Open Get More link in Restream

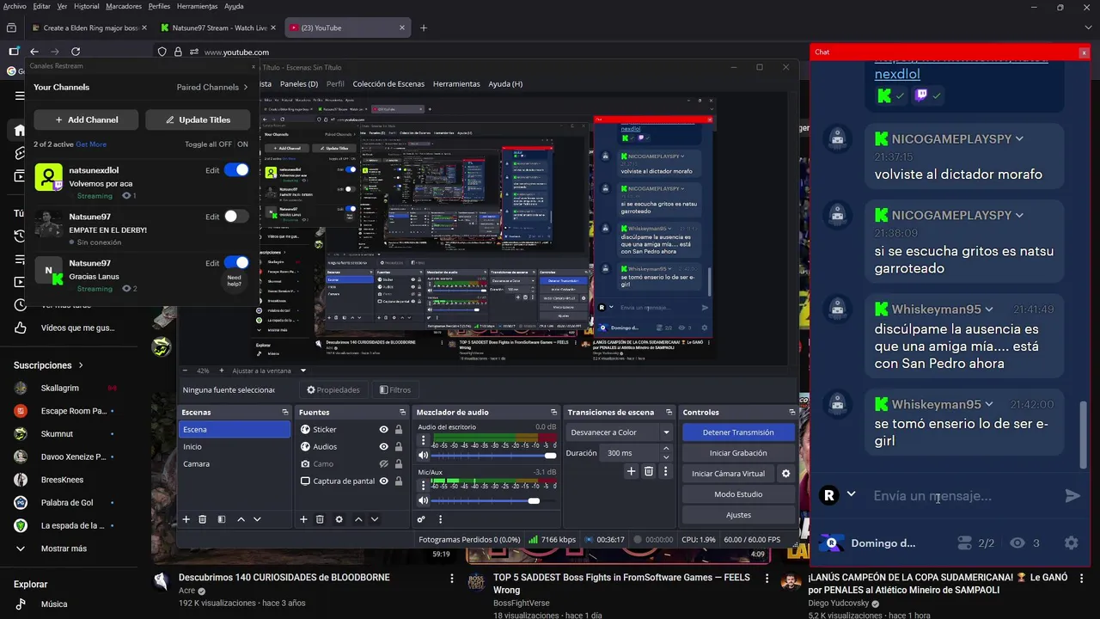[91, 144]
